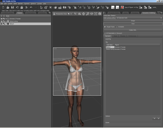The width and height of the screenshot is (163, 128).
Task: Click the viewport zoom magnifier icon
Action: coord(88,14)
